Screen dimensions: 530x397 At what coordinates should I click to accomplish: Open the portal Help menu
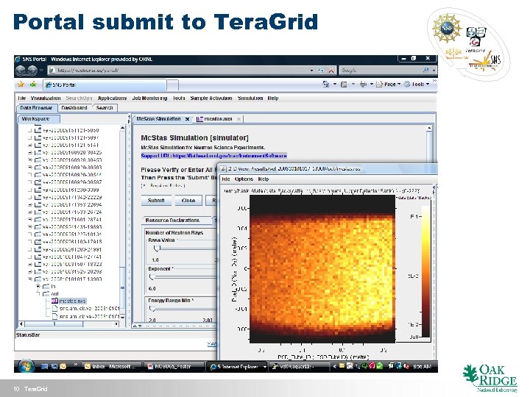pos(273,99)
